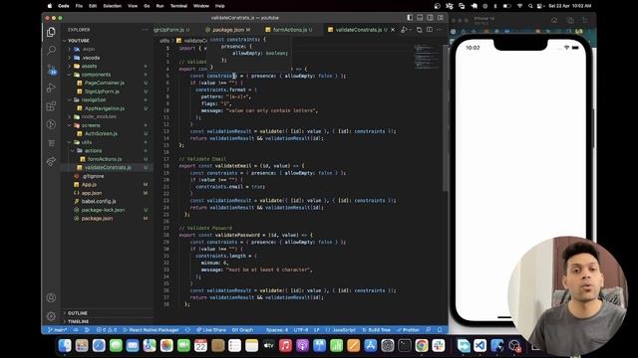
Task: Click the Run Code play icon in editor toolbar
Action: (404, 30)
